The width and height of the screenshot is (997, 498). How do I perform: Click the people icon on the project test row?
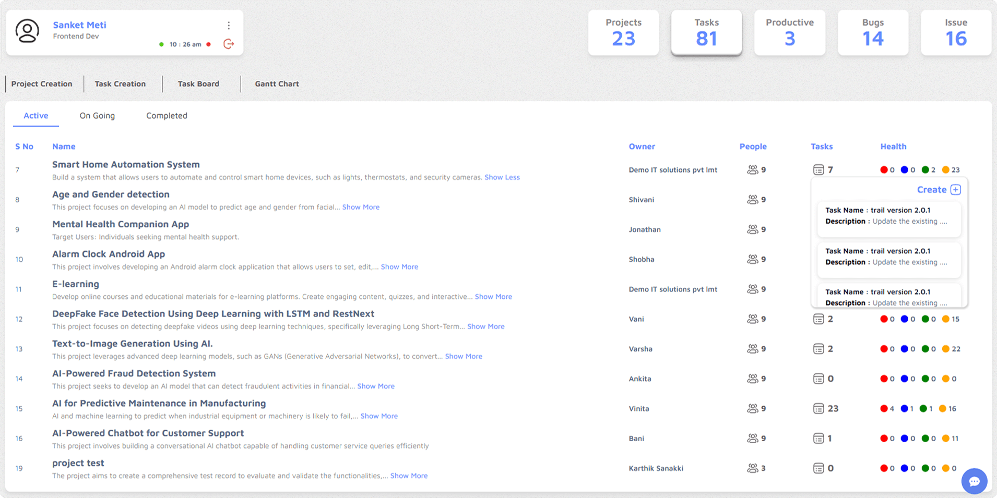click(753, 468)
